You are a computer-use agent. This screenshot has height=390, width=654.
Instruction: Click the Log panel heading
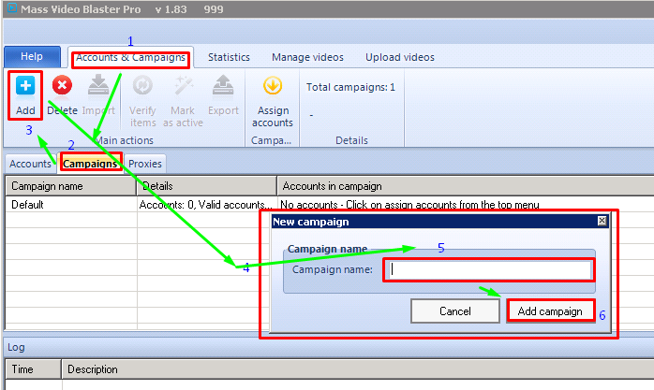[16, 347]
